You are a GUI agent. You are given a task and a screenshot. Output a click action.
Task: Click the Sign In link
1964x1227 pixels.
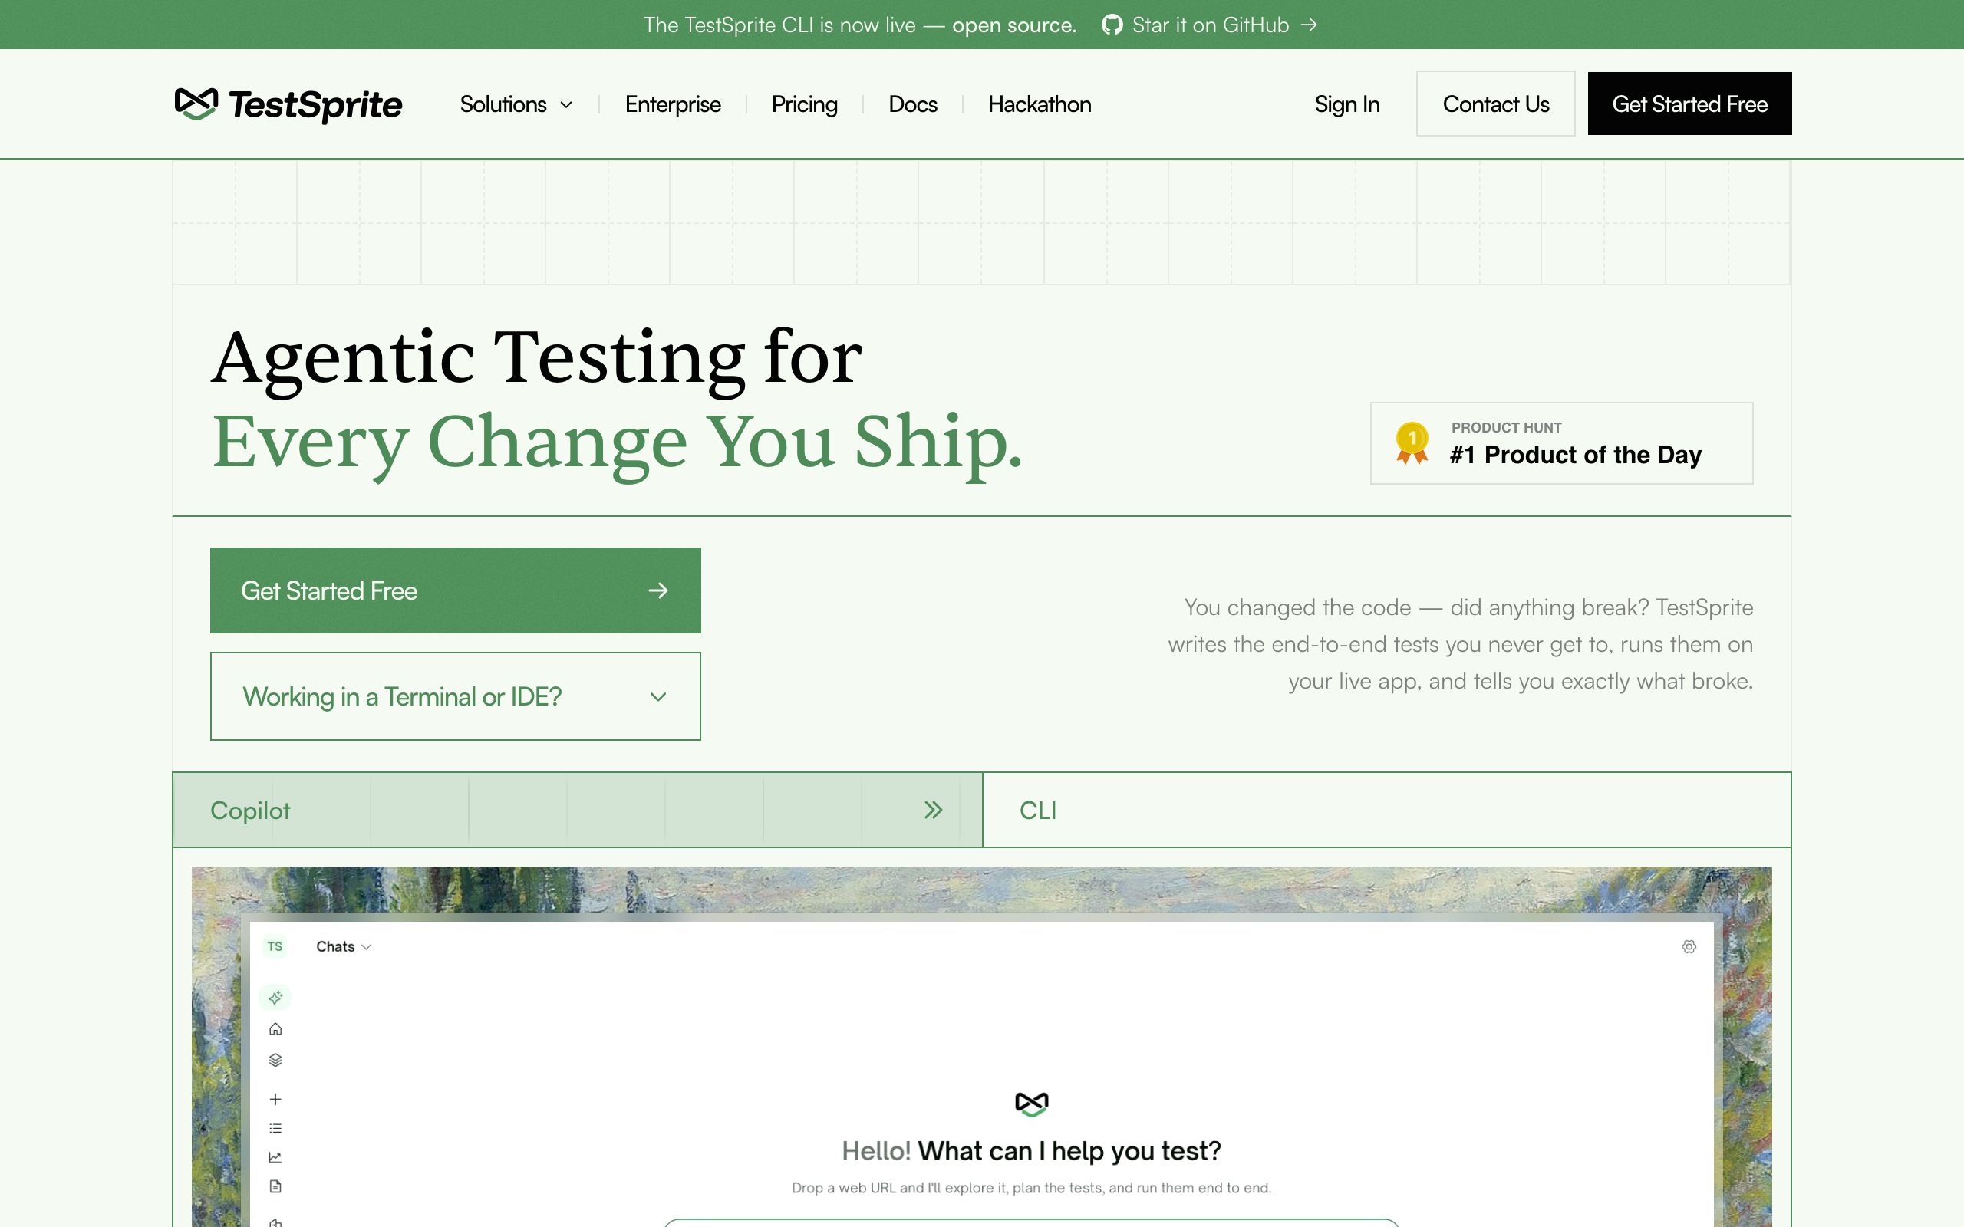(1347, 104)
